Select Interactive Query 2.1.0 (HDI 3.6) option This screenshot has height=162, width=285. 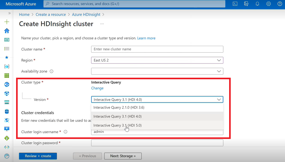coord(157,107)
